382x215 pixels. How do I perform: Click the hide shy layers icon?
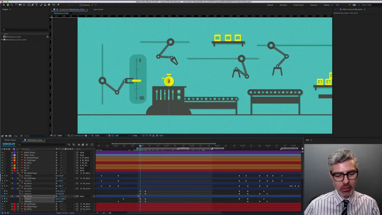click(x=79, y=145)
